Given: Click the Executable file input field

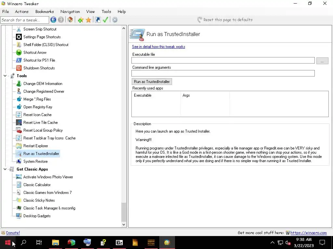Looking at the screenshot, I should click(x=223, y=60).
